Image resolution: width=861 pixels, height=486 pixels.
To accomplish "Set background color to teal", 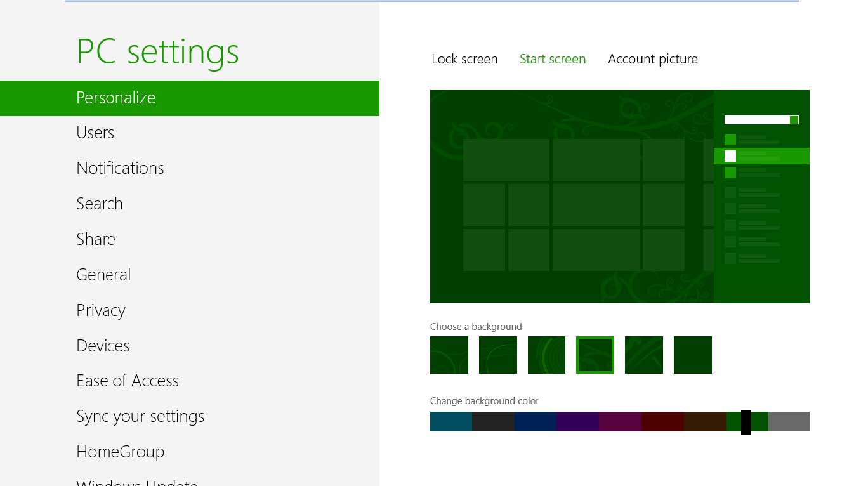I will point(450,421).
